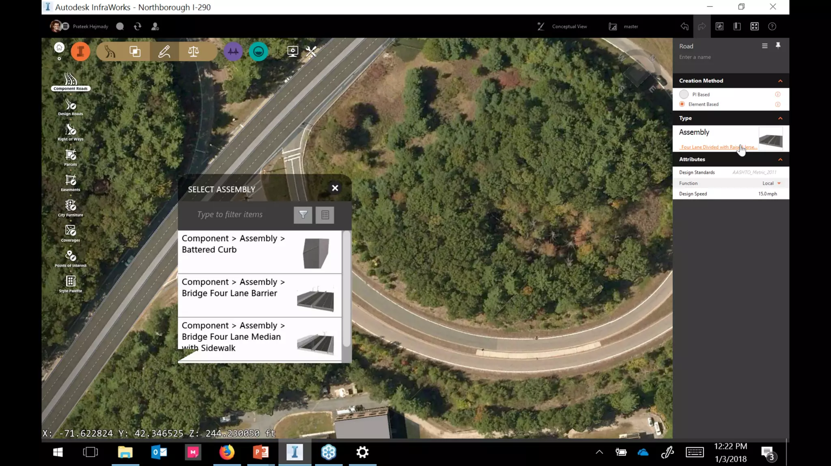This screenshot has height=466, width=831.
Task: Open the Road panel hamburger menu
Action: (764, 46)
